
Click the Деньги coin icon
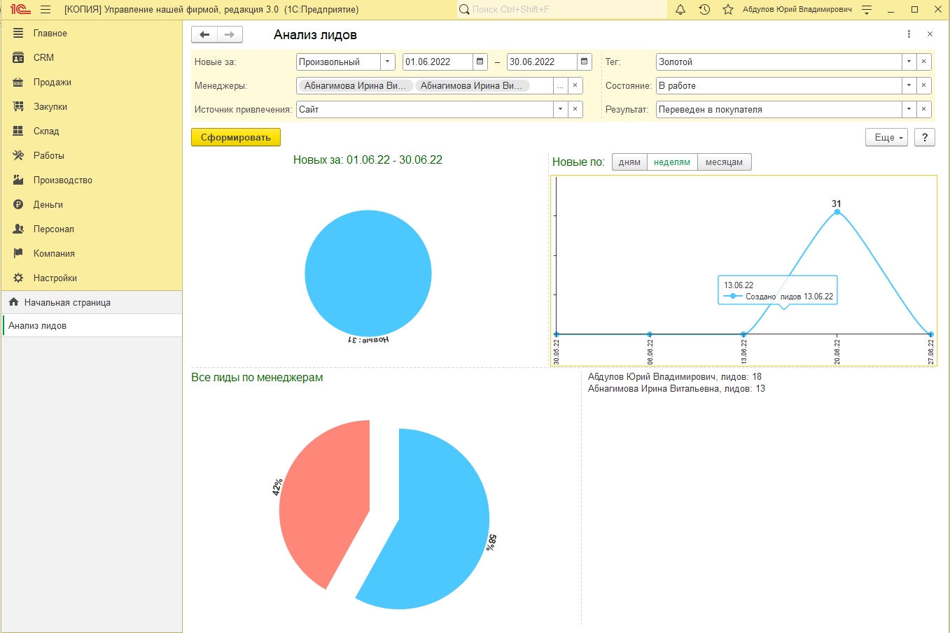pos(18,204)
